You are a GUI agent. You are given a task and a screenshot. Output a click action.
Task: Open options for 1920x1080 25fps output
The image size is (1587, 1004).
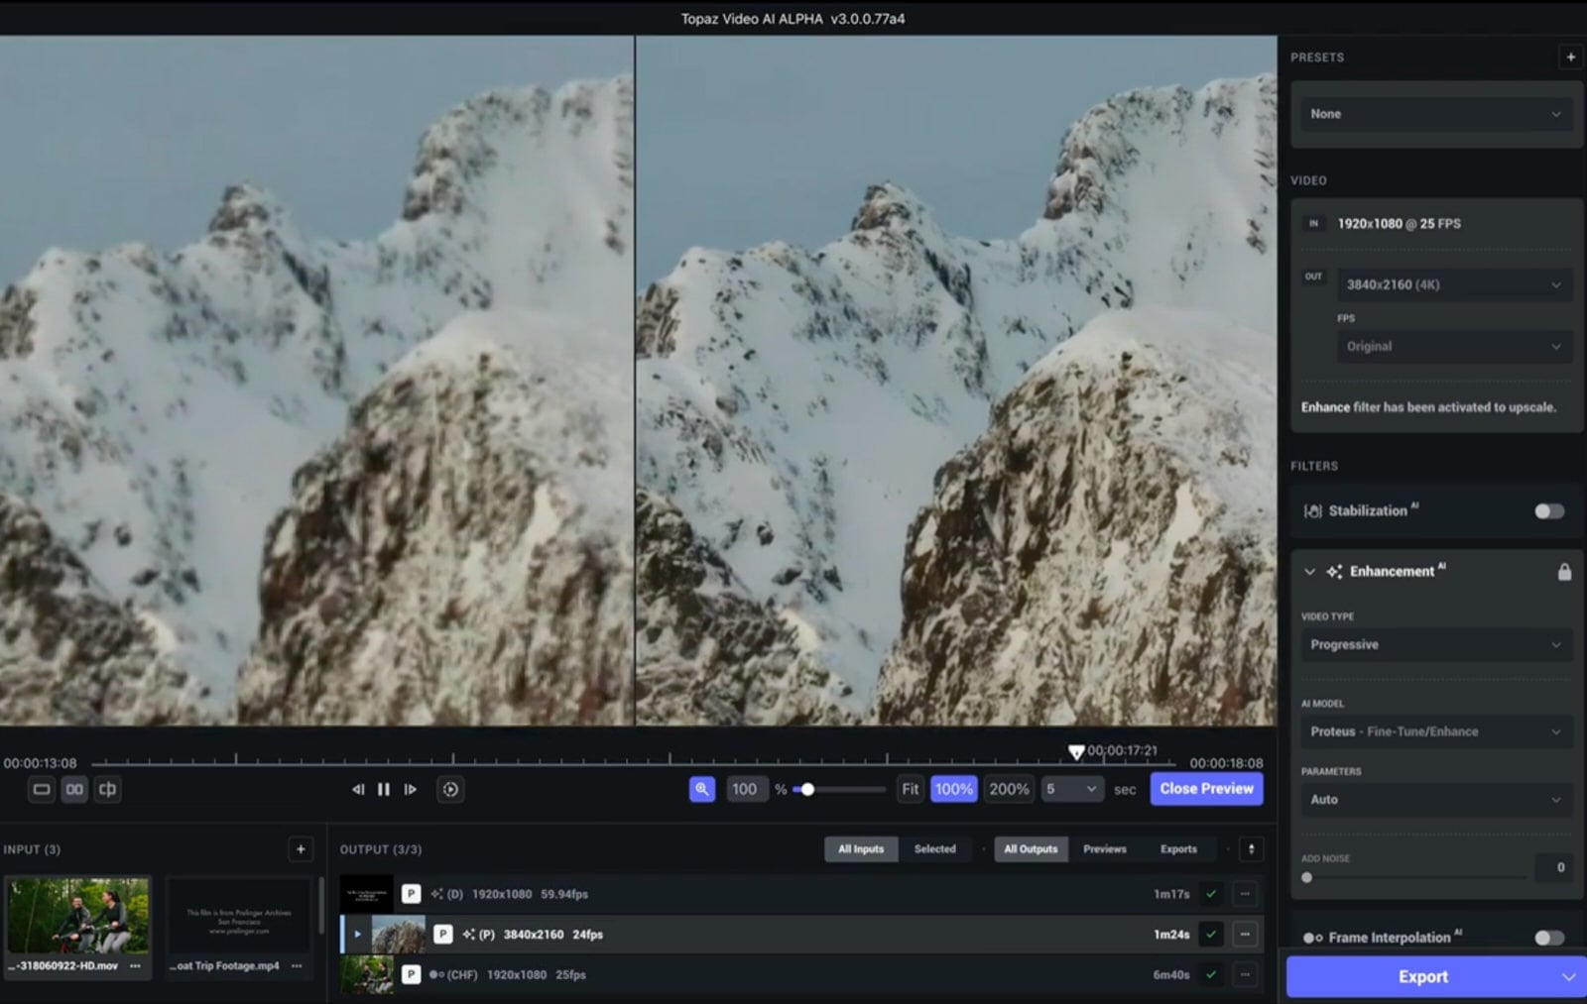coord(1245,975)
